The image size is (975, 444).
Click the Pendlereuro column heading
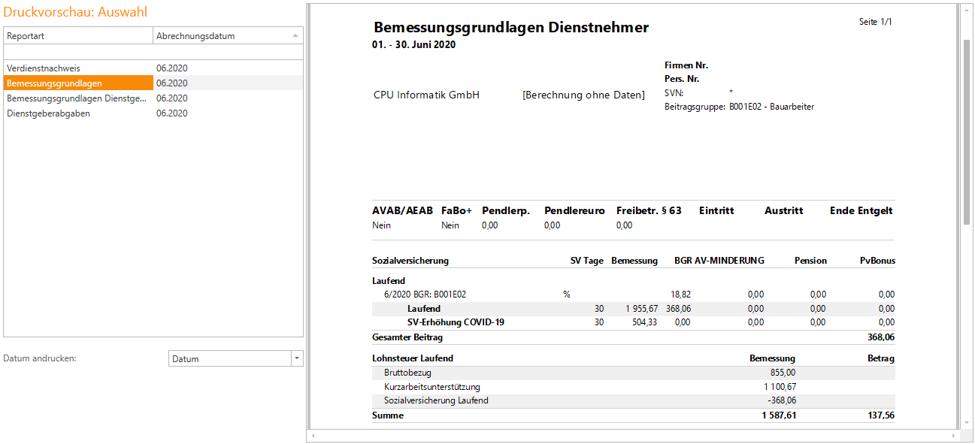point(574,211)
